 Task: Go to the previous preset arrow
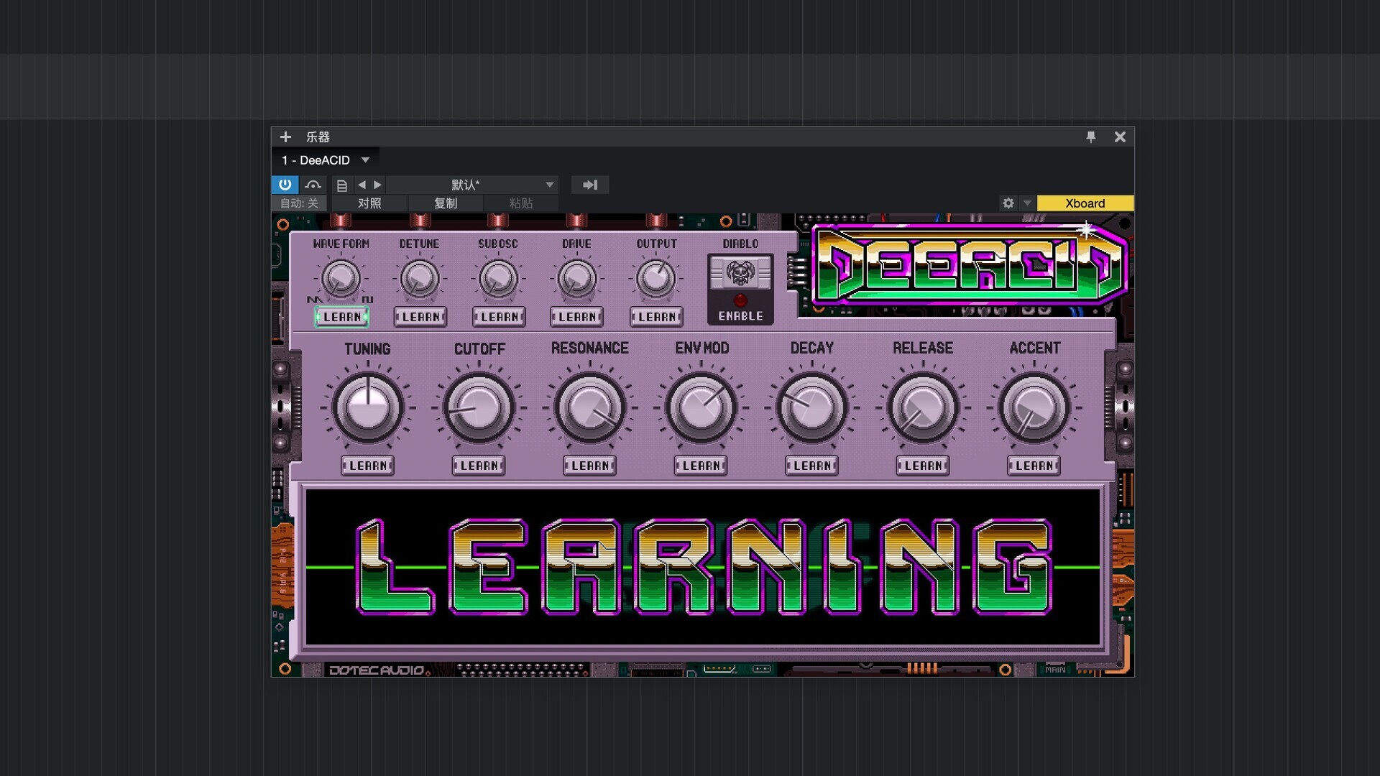[362, 185]
